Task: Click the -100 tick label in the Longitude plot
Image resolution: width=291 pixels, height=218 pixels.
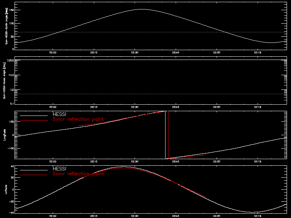Action: click(11, 149)
